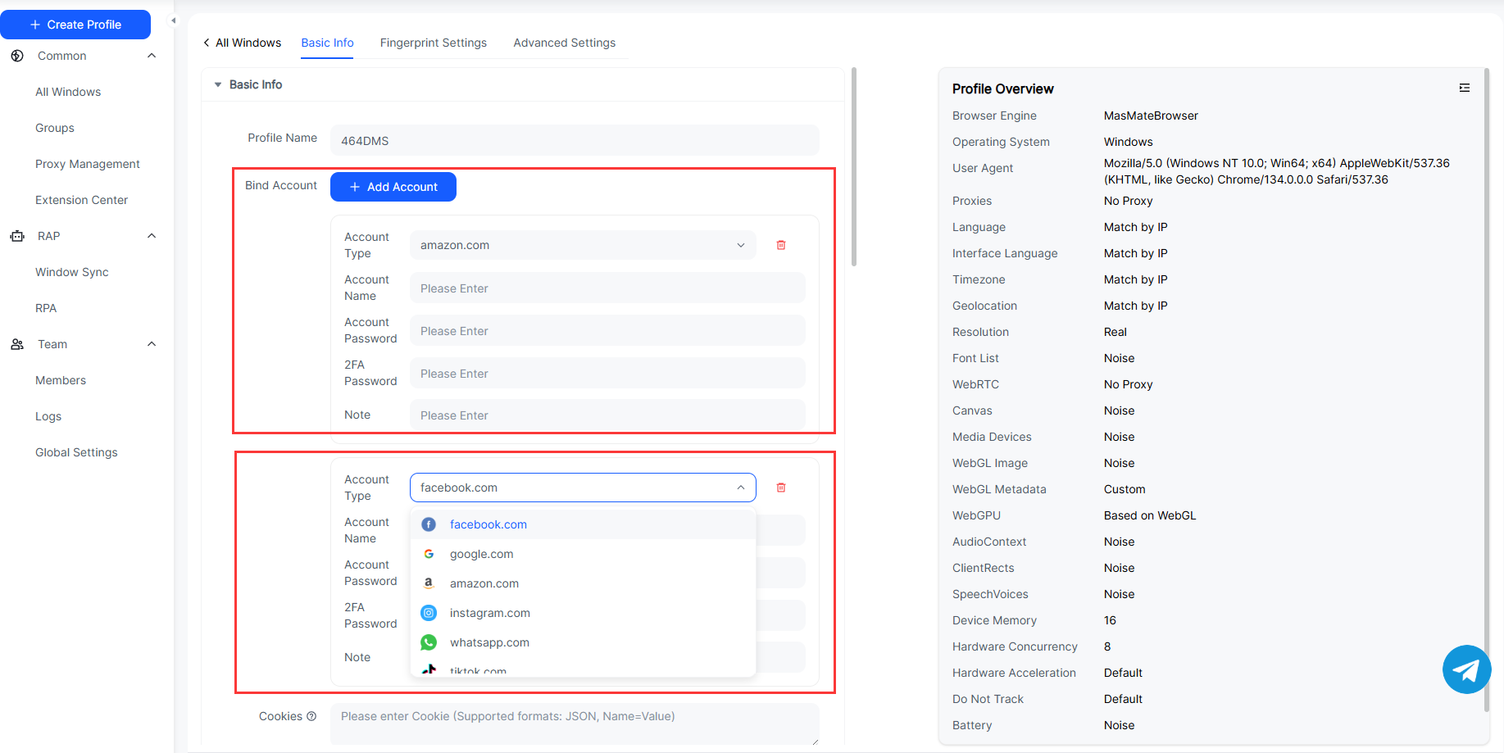Pick whatsapp.com in the dropdown list

pyautogui.click(x=489, y=642)
